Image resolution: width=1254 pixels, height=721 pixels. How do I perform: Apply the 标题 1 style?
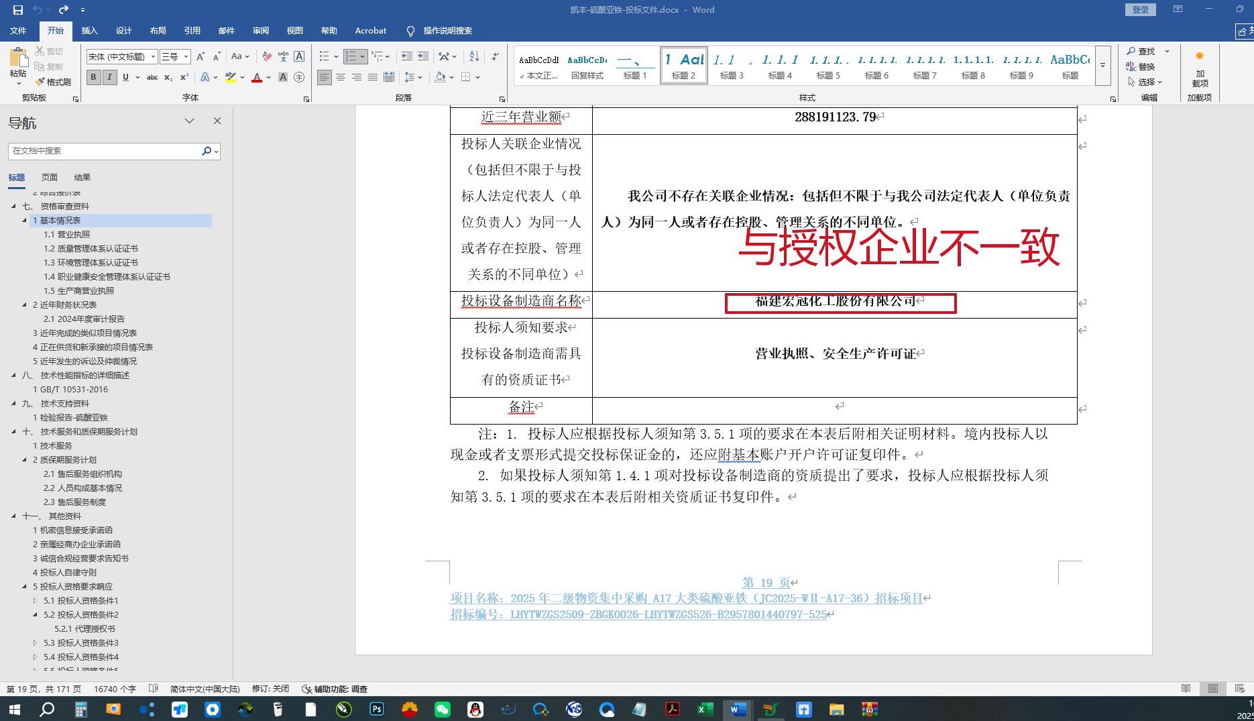634,66
